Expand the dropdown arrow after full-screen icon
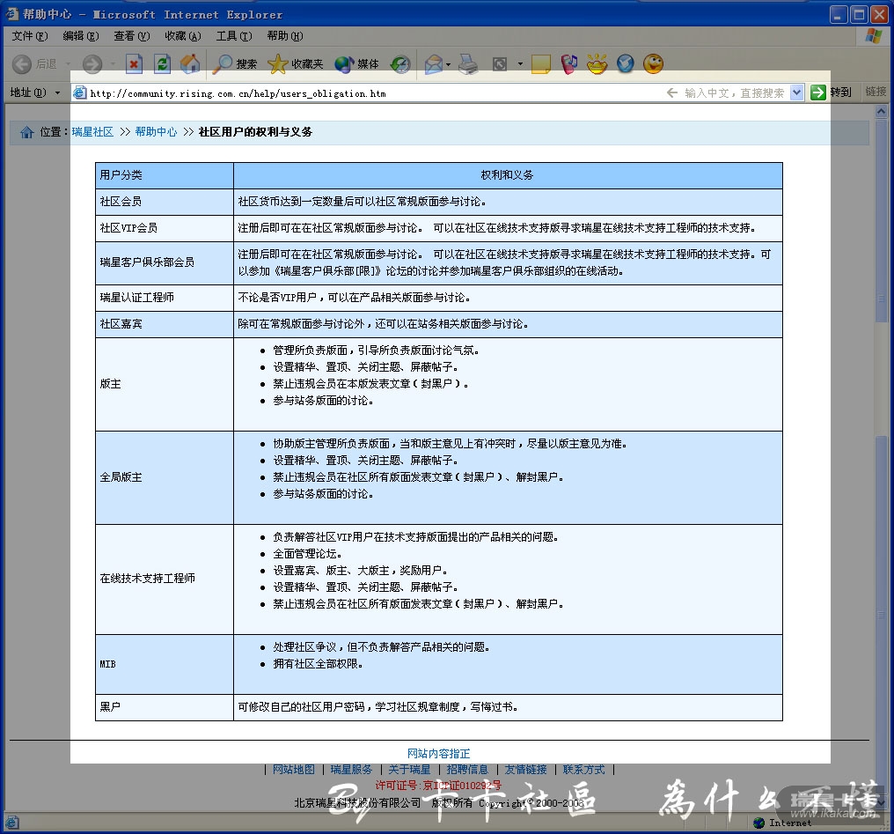This screenshot has height=834, width=894. (x=520, y=64)
